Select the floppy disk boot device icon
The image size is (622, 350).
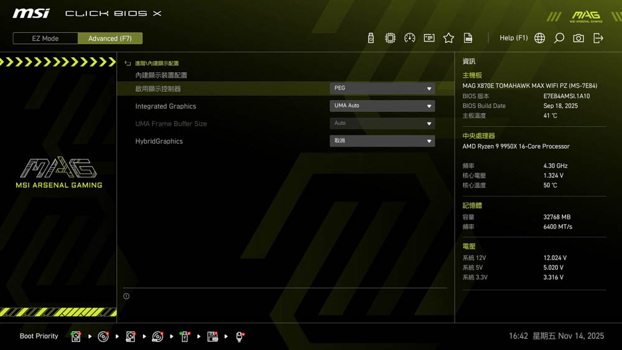pyautogui.click(x=213, y=336)
